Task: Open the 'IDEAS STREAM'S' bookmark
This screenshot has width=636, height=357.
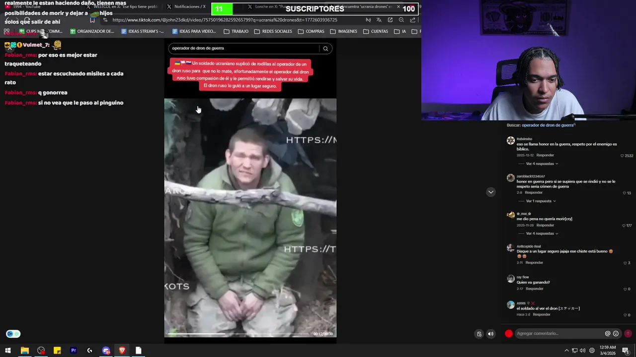Action: coord(143,31)
